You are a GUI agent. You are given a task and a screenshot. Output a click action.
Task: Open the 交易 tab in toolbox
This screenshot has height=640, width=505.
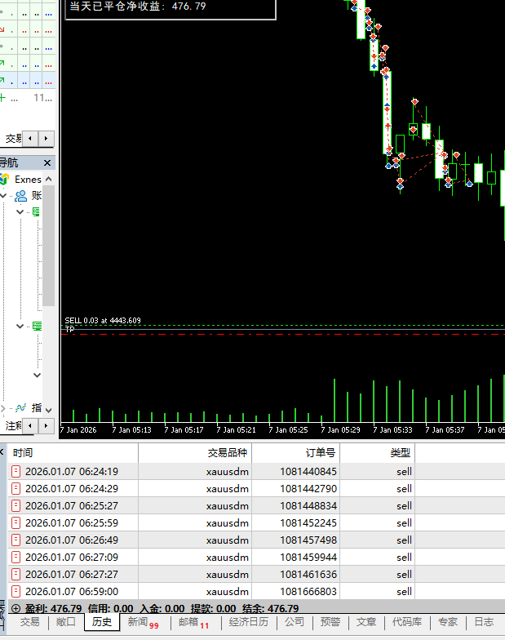pyautogui.click(x=29, y=622)
